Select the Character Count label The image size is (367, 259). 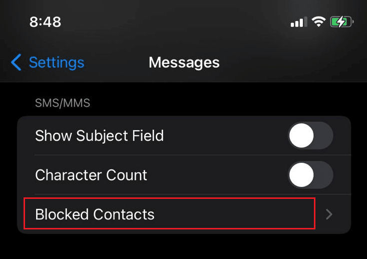coord(91,175)
